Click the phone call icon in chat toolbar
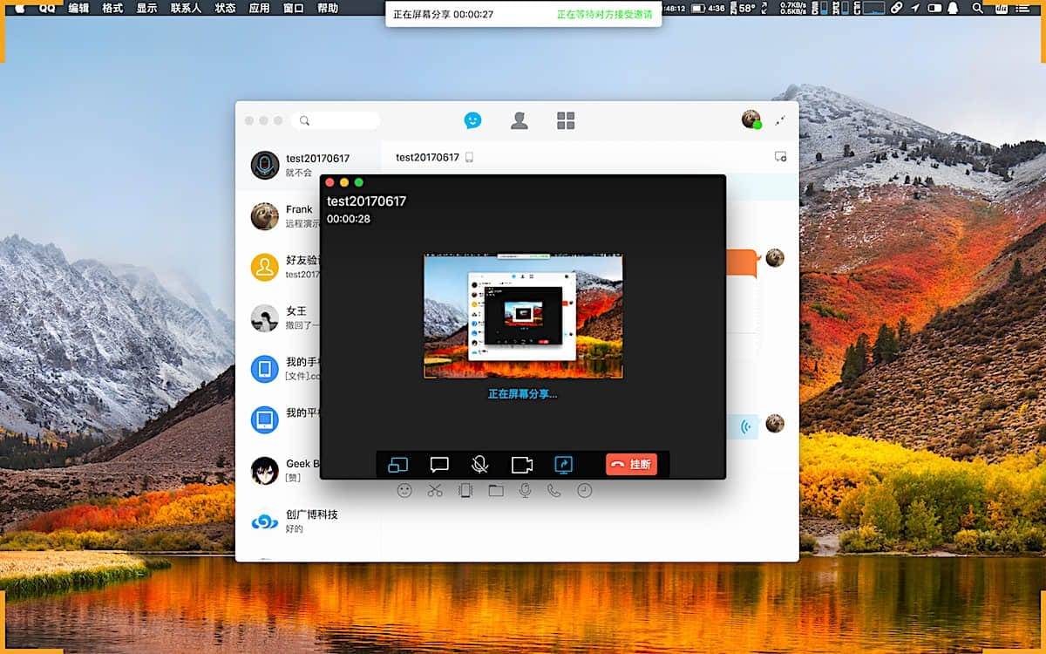1046x654 pixels. click(x=554, y=491)
